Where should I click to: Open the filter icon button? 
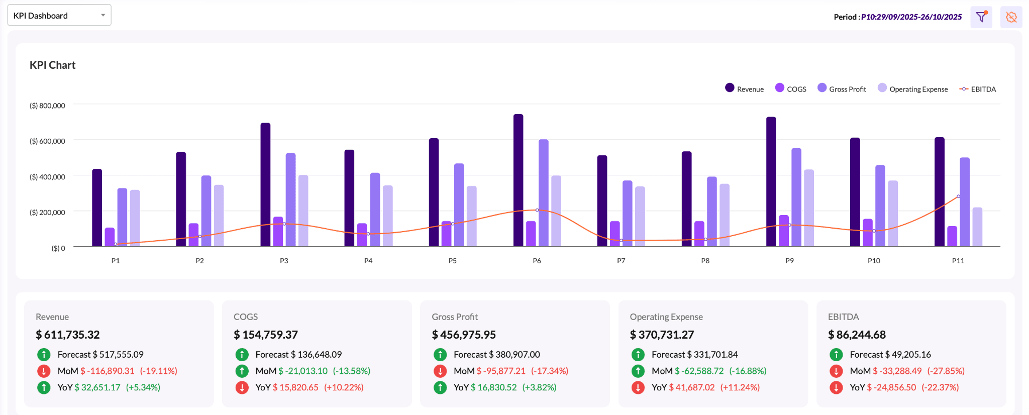coord(981,17)
